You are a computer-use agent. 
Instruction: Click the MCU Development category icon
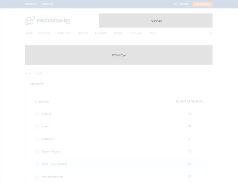[x=37, y=177]
